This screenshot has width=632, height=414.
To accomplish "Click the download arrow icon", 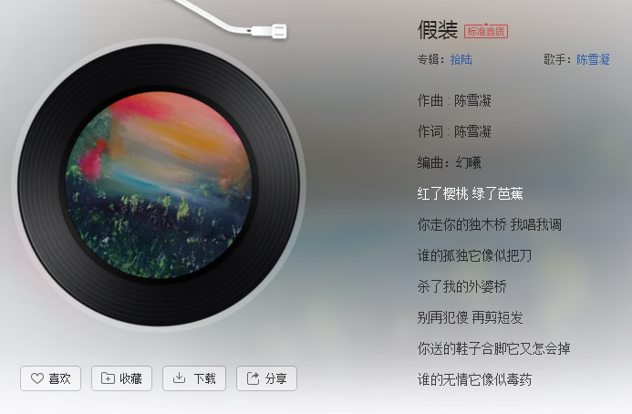I will (x=179, y=378).
